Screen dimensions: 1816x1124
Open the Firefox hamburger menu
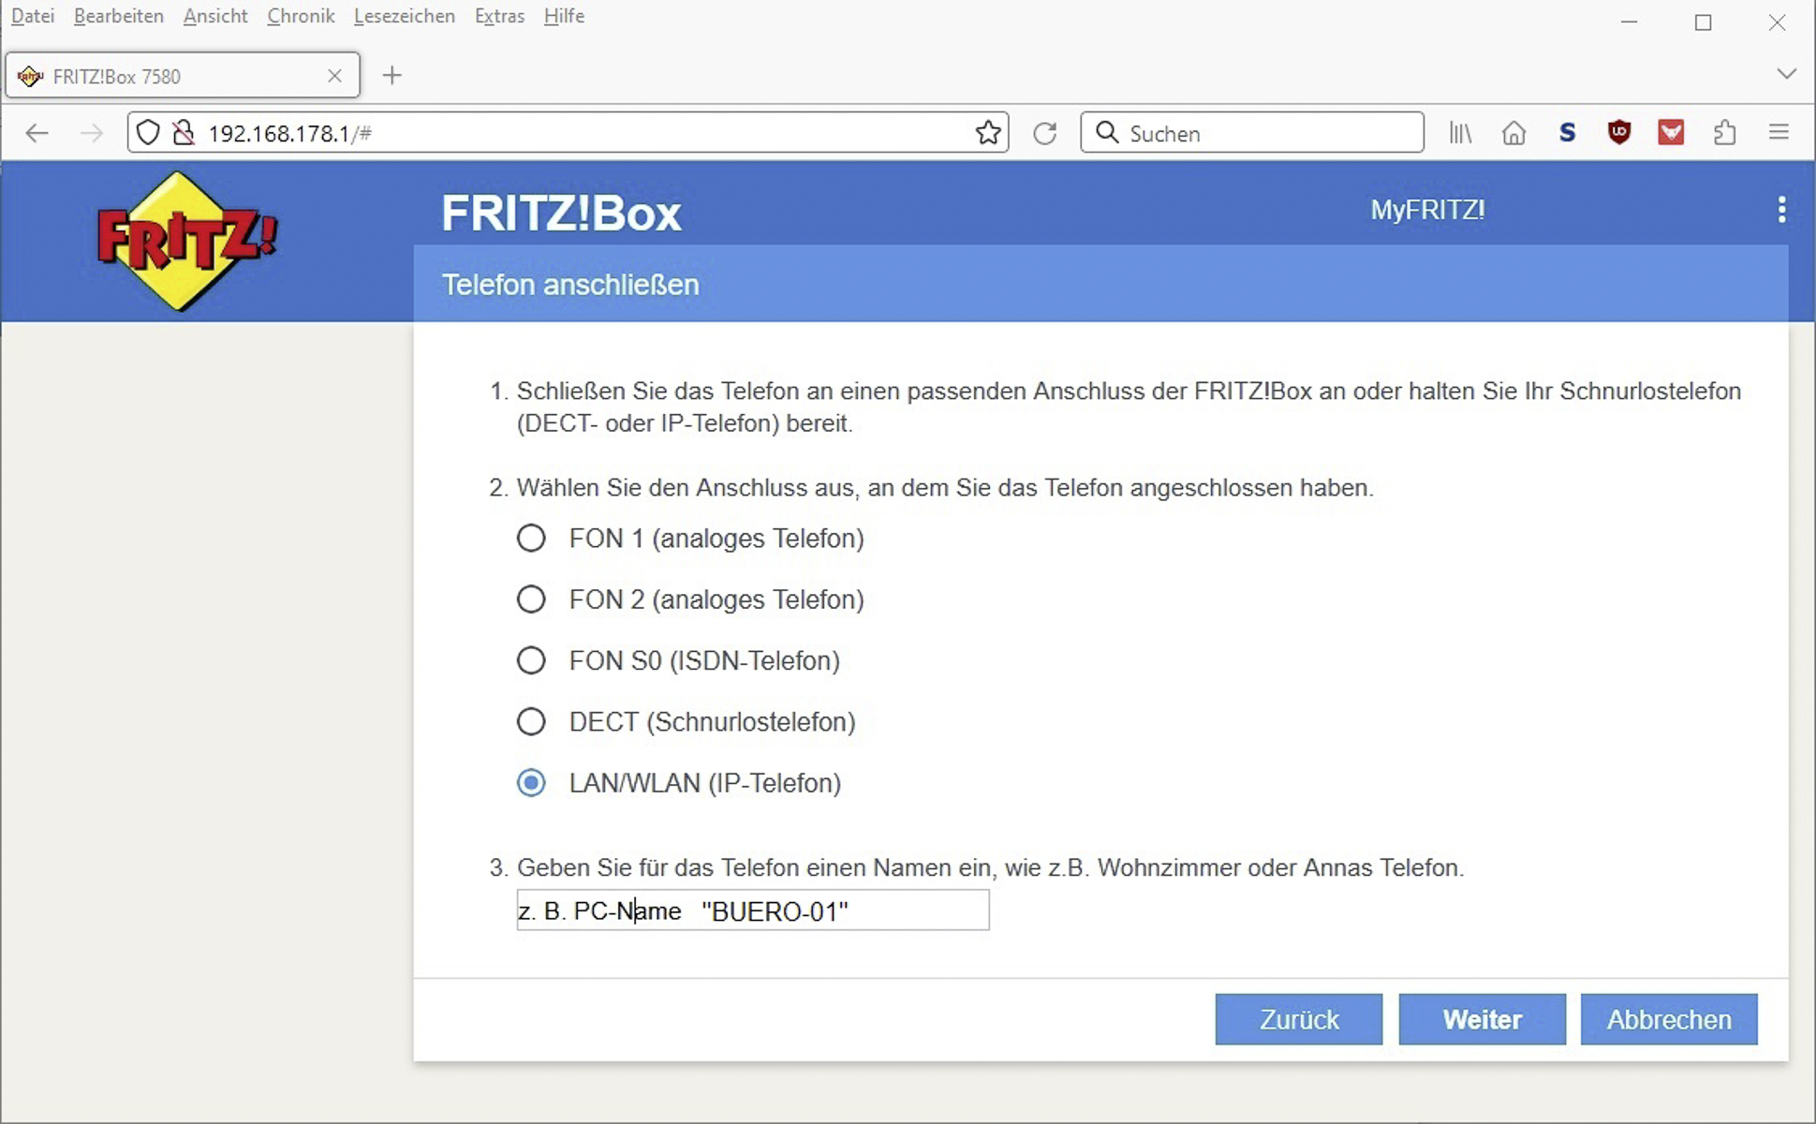pyautogui.click(x=1779, y=133)
